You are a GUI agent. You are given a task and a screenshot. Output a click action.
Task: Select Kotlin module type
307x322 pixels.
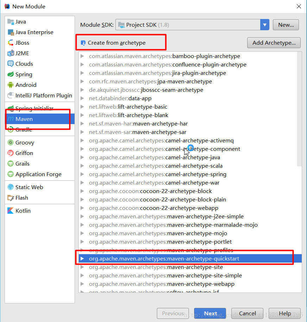40,211
